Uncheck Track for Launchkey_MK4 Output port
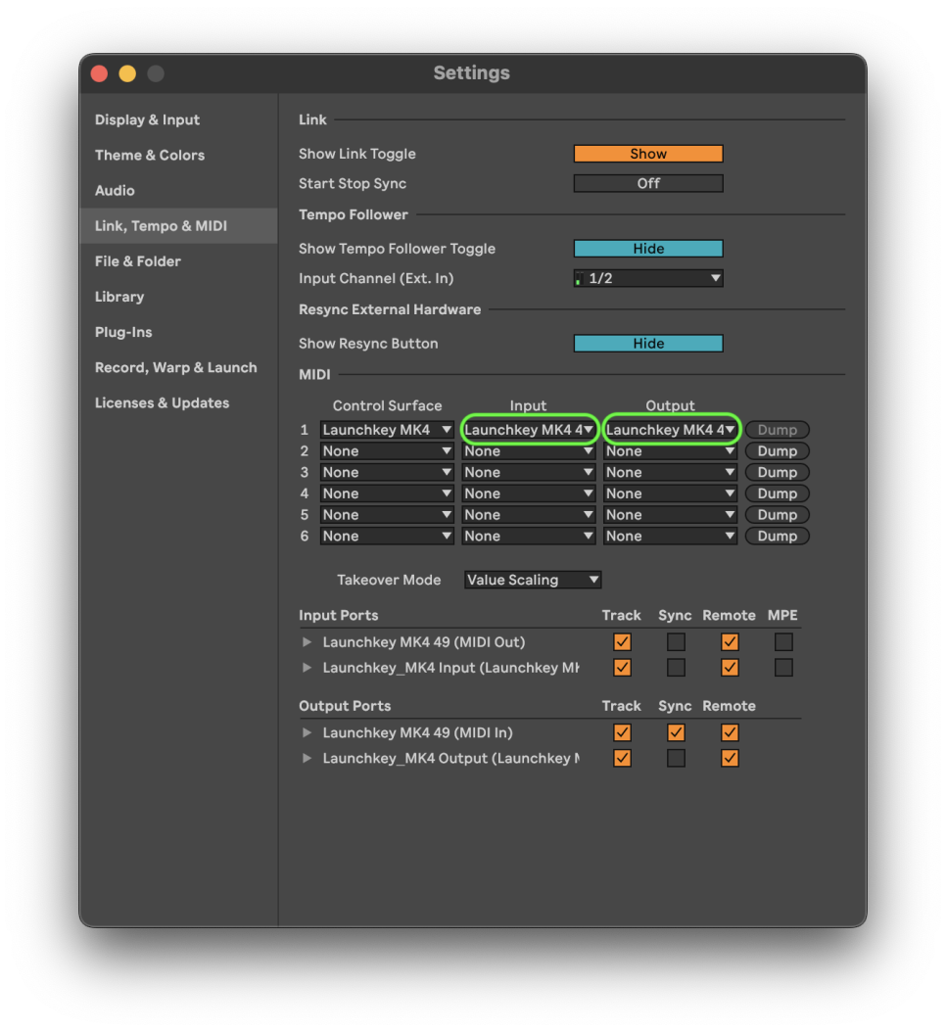946x1032 pixels. [622, 758]
